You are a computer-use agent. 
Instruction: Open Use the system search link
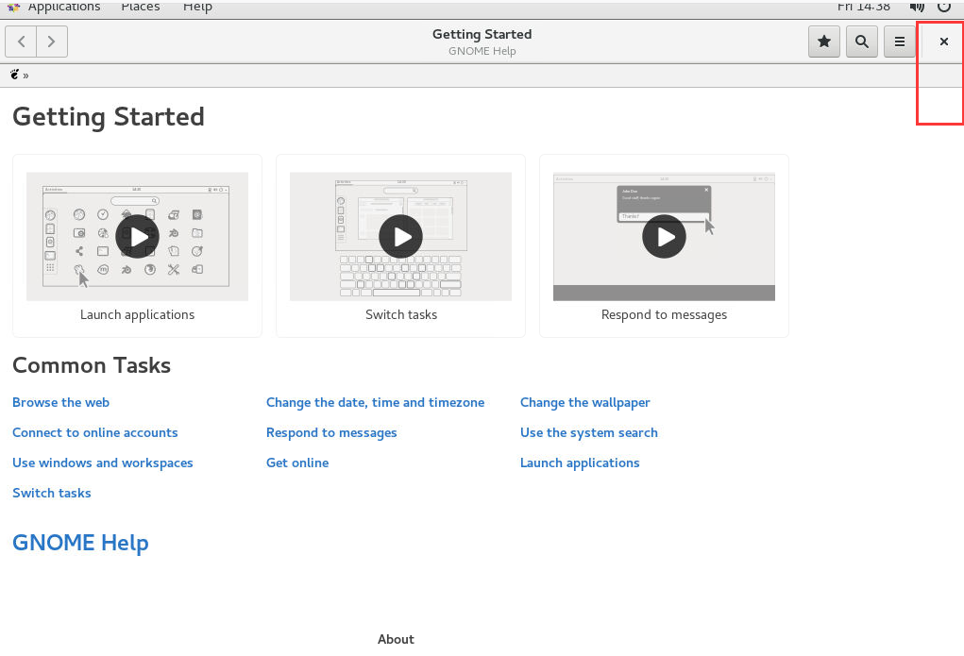coord(589,433)
